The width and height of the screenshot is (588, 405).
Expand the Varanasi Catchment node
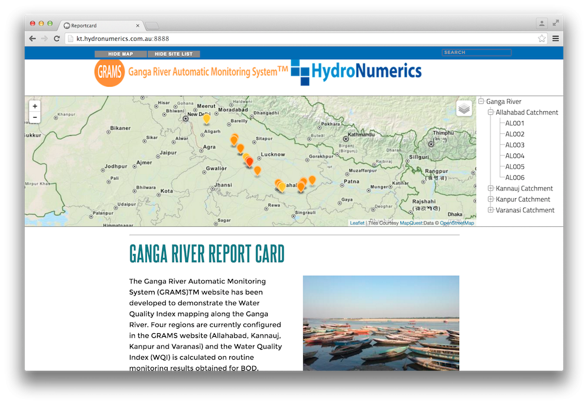click(490, 210)
